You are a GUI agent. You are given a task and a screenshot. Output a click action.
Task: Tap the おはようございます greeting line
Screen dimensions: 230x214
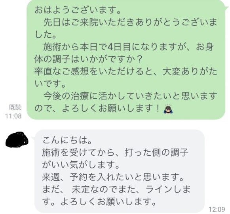coord(78,10)
